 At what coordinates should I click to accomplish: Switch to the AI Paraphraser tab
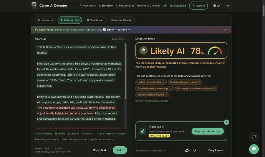point(95,20)
